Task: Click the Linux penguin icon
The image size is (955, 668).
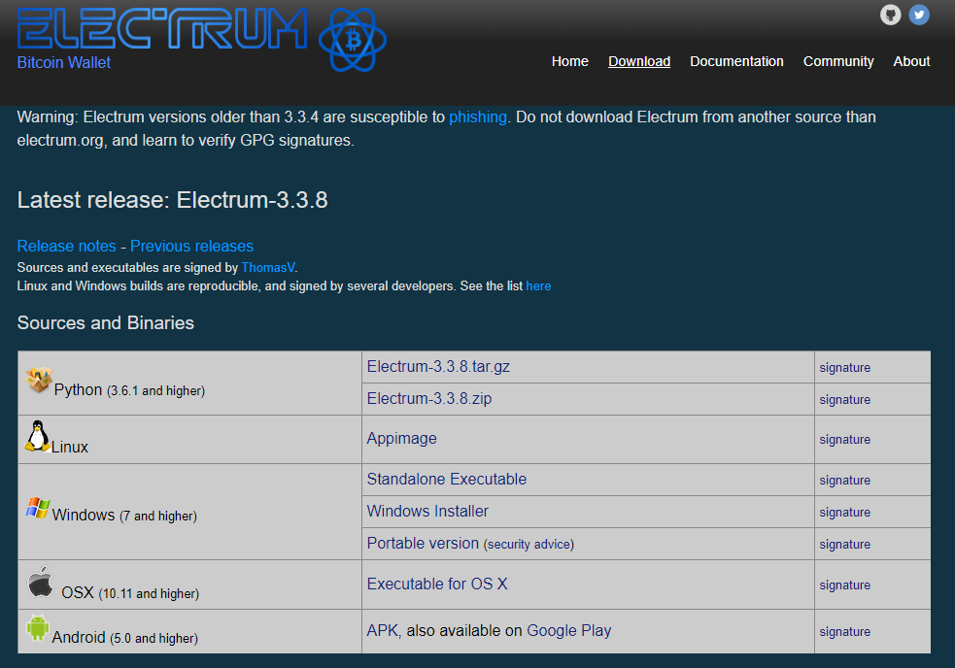Action: (38, 436)
